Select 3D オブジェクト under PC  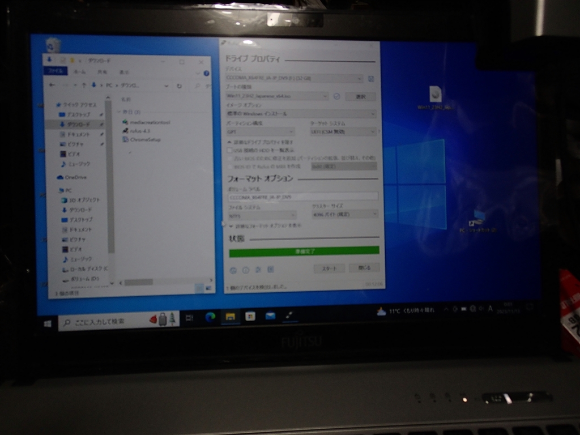point(80,200)
